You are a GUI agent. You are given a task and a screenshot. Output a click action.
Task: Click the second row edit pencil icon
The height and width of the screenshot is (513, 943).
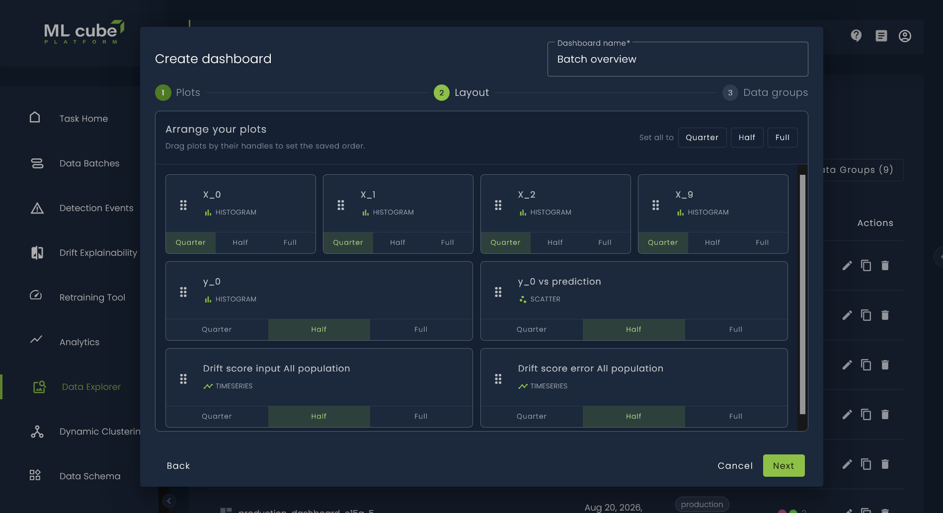pyautogui.click(x=847, y=315)
